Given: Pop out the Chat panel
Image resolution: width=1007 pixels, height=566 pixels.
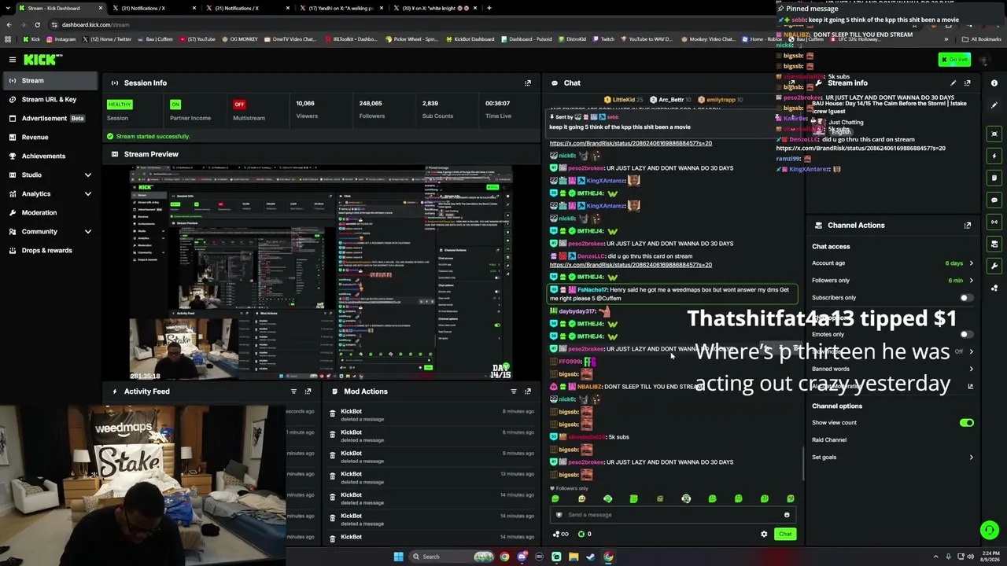Looking at the screenshot, I should point(792,83).
